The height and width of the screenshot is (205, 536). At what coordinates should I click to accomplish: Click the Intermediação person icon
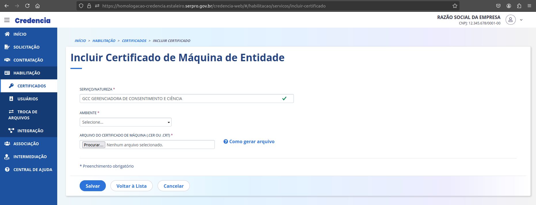pos(7,157)
